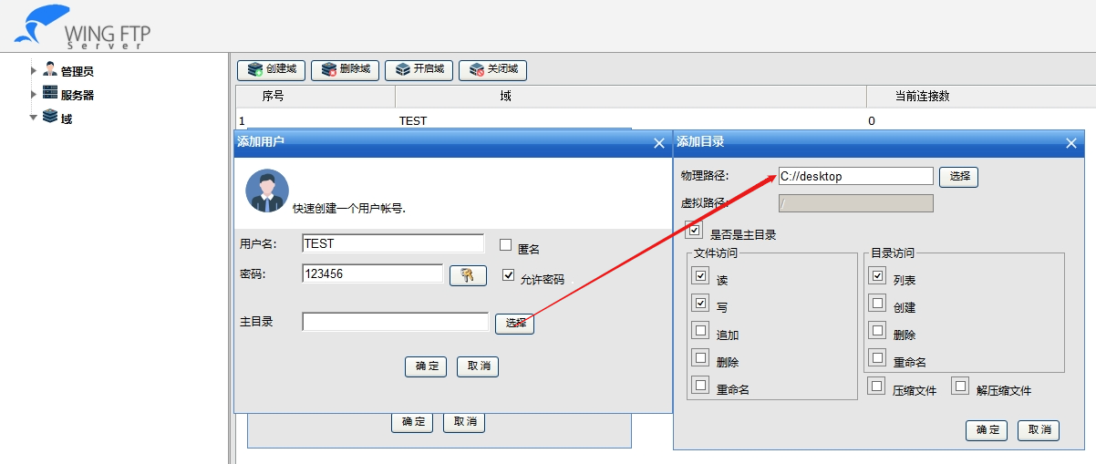Select the TEST domain row
Viewport: 1096px width, 464px height.
[412, 120]
